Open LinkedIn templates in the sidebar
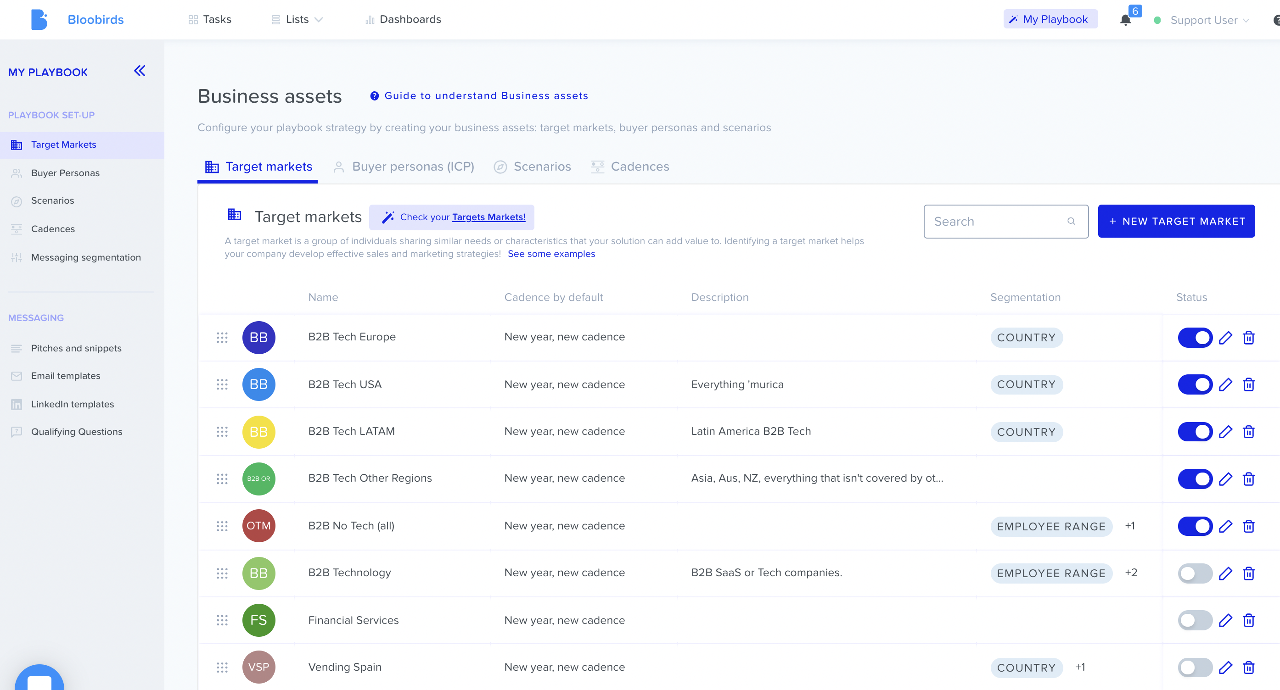Screen dimensions: 1280x690 click(x=82, y=404)
